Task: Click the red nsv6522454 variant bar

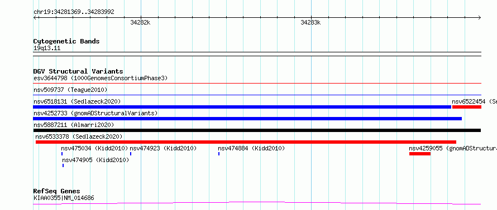Action: (x=467, y=107)
